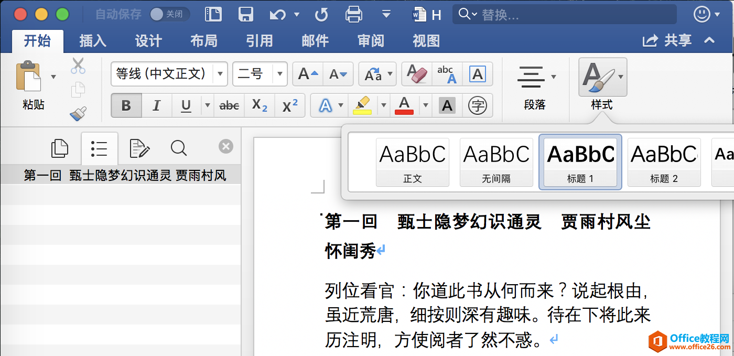Viewport: 734px width, 356px height.
Task: Click the Clear Formatting eraser icon
Action: point(417,74)
